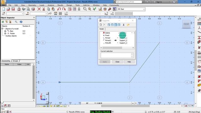This screenshot has height=113, width=201.
Task: Click the Zoom window magnifier icon
Action: pyautogui.click(x=85, y=9)
